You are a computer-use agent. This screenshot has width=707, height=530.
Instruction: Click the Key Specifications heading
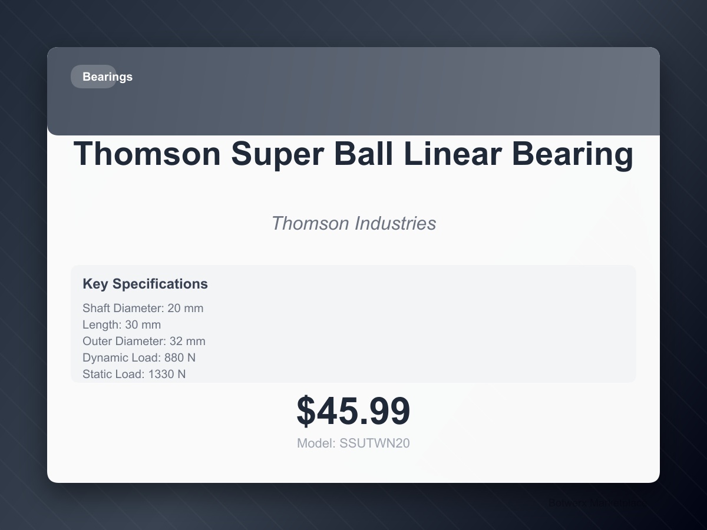pos(145,284)
